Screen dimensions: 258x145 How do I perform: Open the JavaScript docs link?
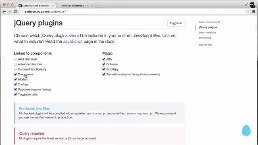[73, 41]
